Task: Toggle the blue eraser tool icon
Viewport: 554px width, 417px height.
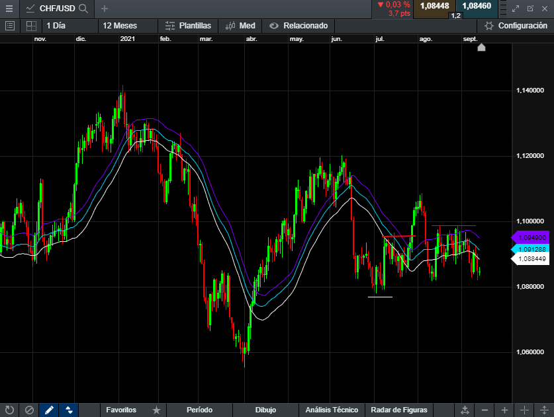Action: click(69, 410)
